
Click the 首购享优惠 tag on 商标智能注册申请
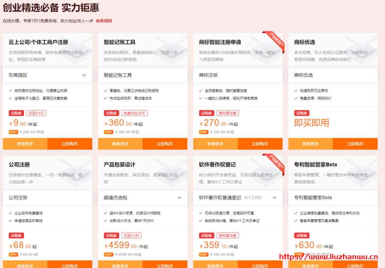tap(227, 113)
